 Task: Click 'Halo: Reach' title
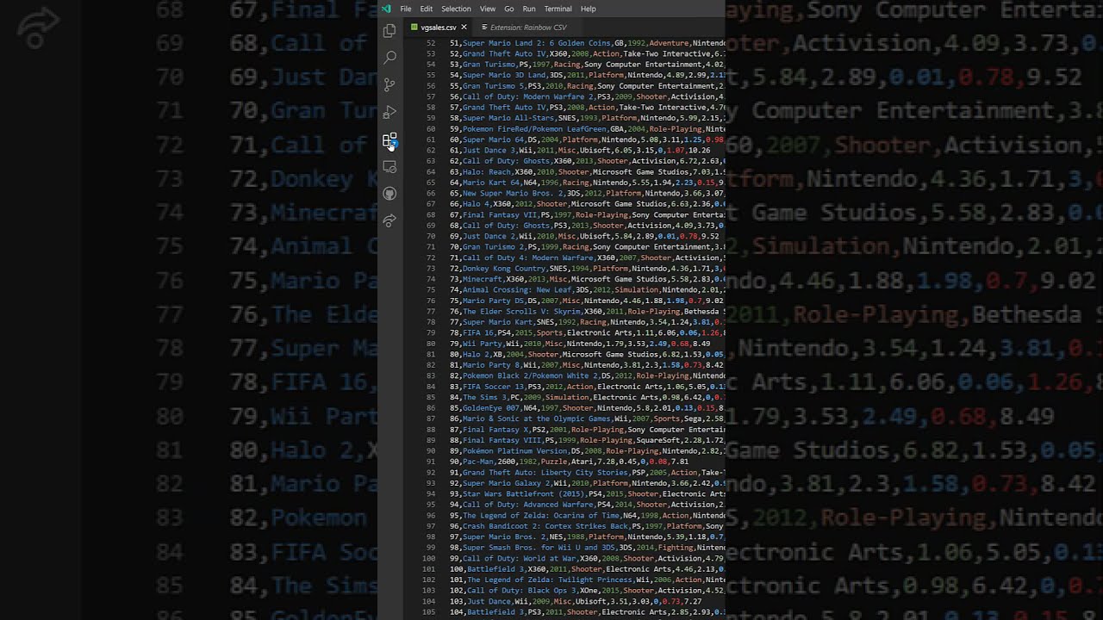[487, 172]
